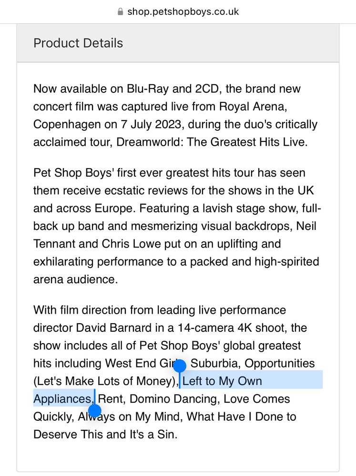Tap the highlighted 'Left to My Own' text
Image resolution: width=356 pixels, height=476 pixels.
tap(222, 381)
